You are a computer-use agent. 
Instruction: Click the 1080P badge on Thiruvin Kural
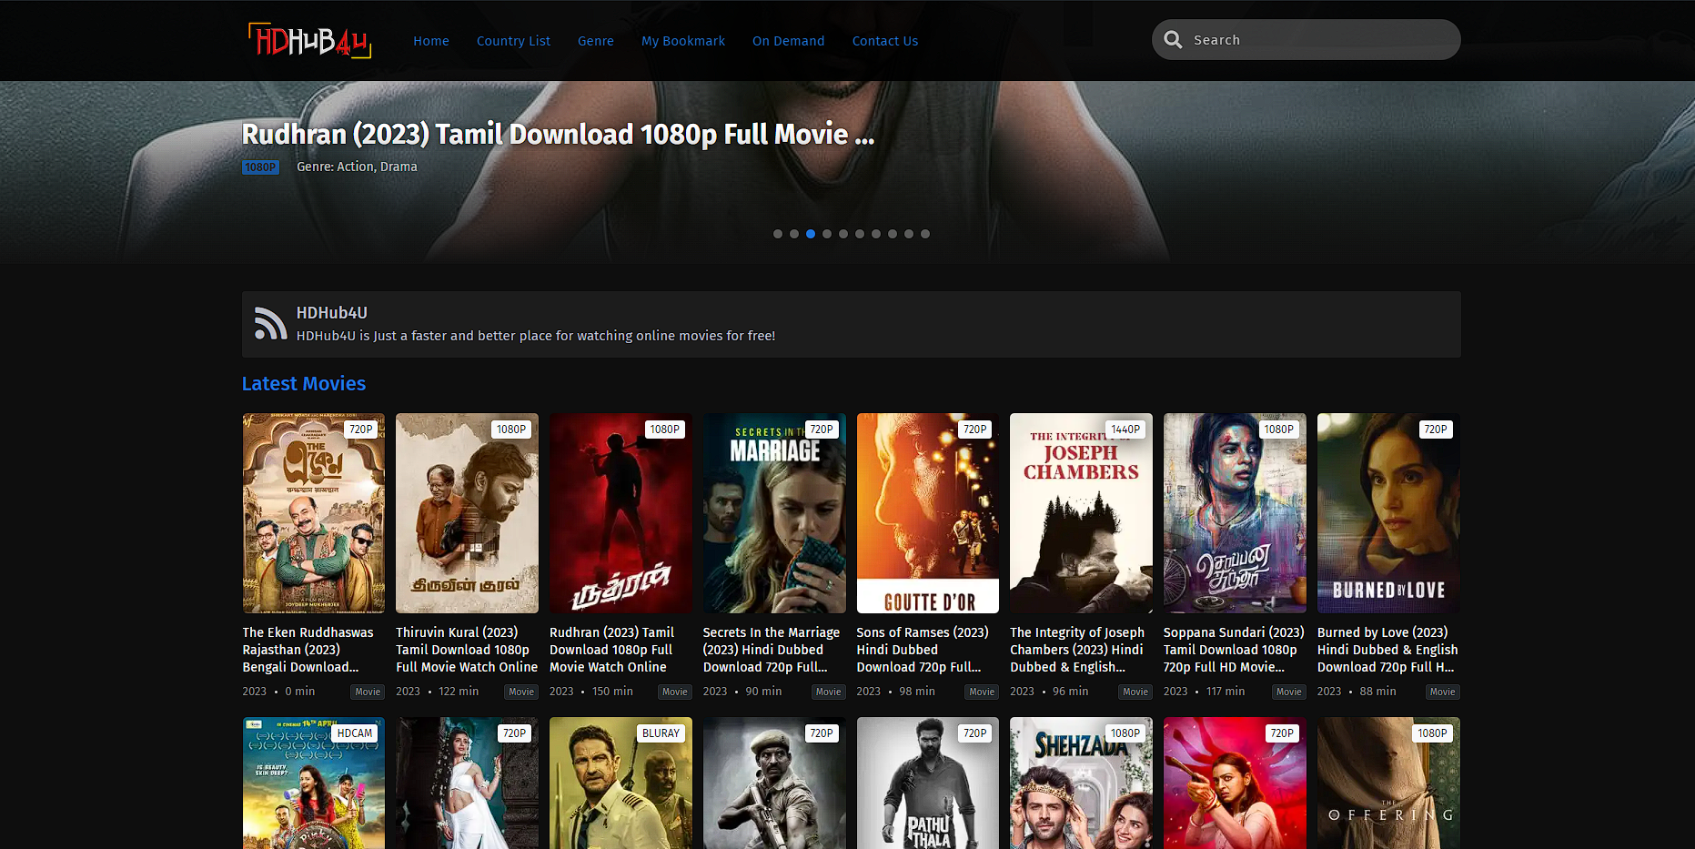click(x=511, y=430)
